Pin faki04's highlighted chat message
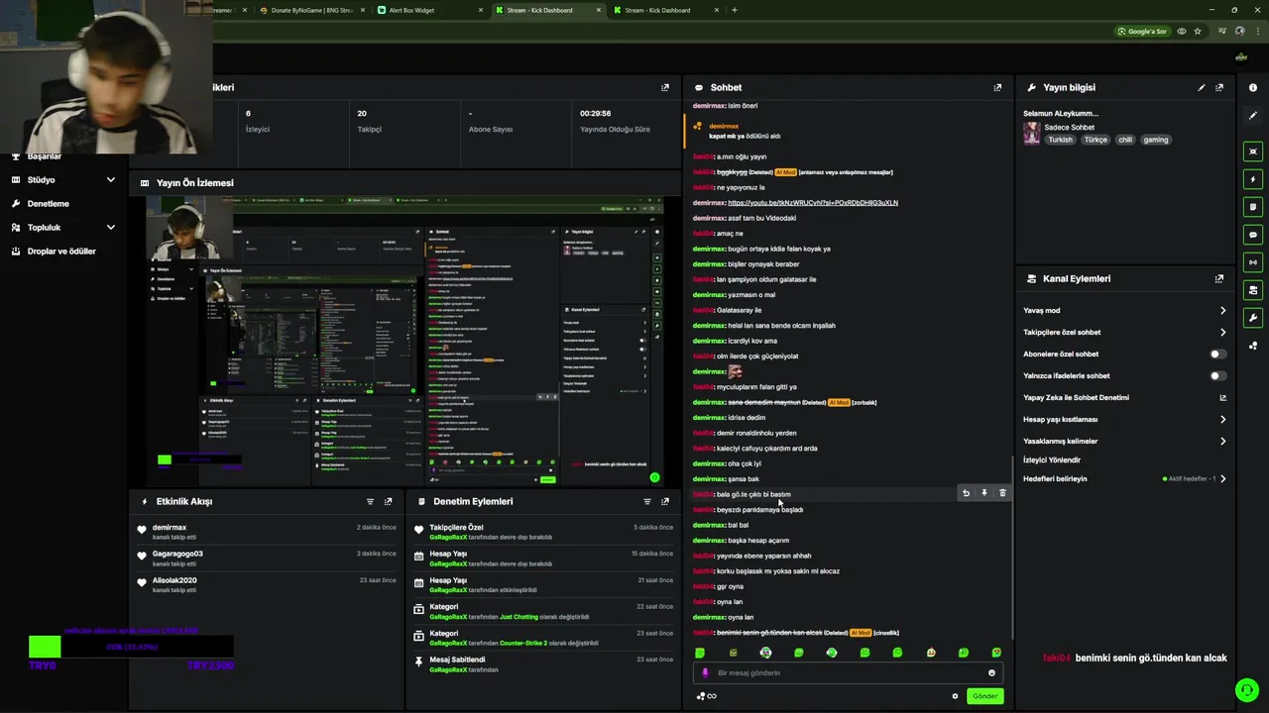 [984, 493]
